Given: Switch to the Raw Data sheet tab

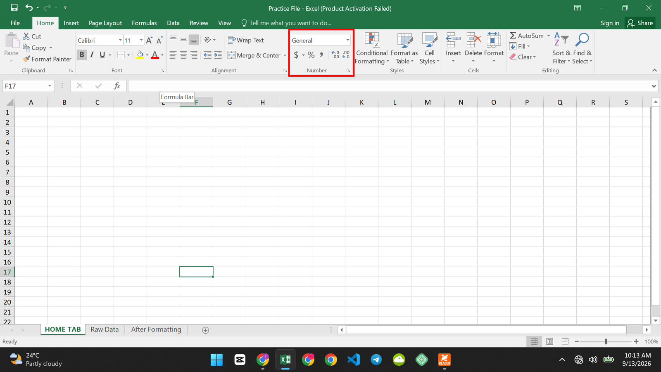Looking at the screenshot, I should [x=105, y=329].
